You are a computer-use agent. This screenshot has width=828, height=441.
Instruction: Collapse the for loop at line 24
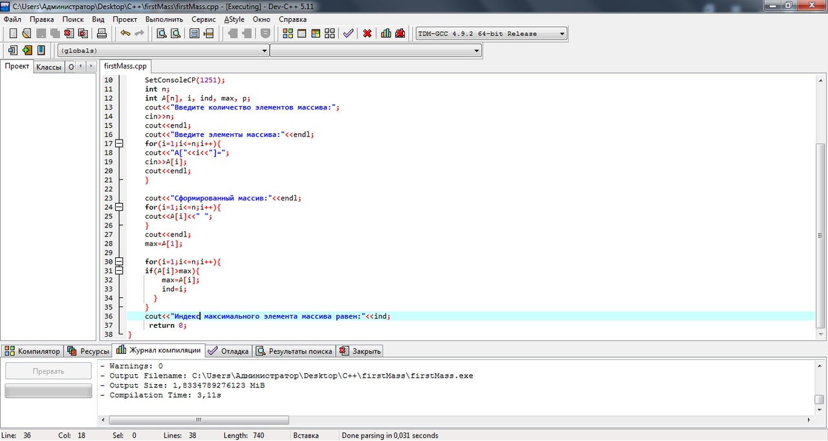tap(119, 208)
